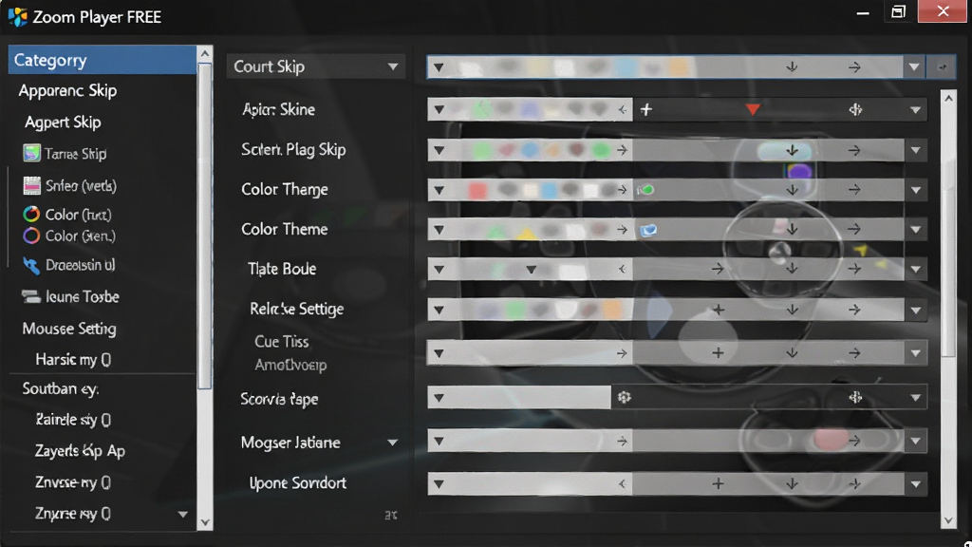Open the left triangle menu in Apicr Skine row

[x=439, y=110]
